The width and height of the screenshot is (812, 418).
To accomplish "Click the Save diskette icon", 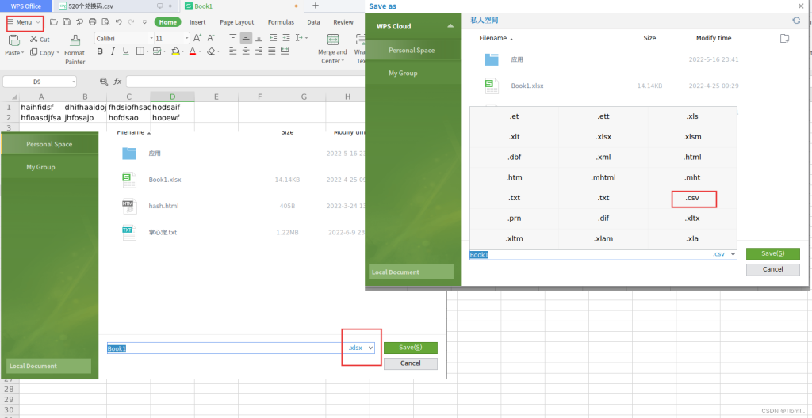I will (x=67, y=22).
